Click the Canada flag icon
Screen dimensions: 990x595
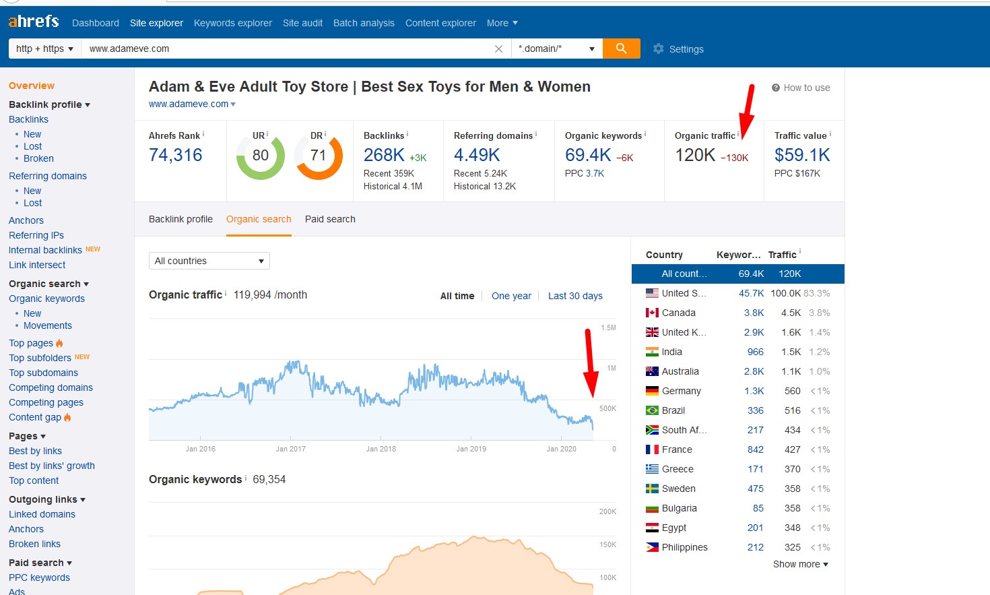pyautogui.click(x=652, y=313)
